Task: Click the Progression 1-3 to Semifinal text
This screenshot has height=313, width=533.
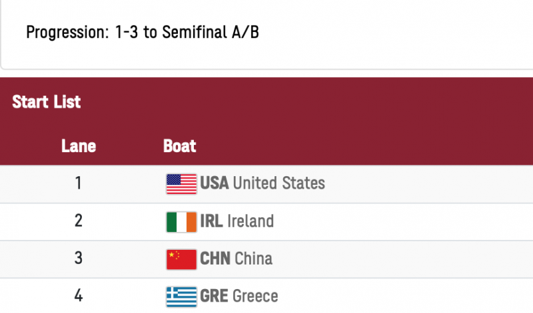Action: coord(143,32)
